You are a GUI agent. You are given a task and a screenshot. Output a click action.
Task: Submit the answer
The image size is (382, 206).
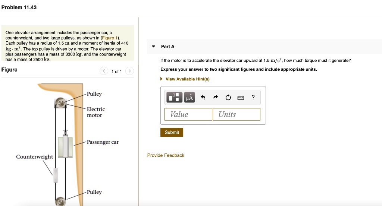coord(172,132)
